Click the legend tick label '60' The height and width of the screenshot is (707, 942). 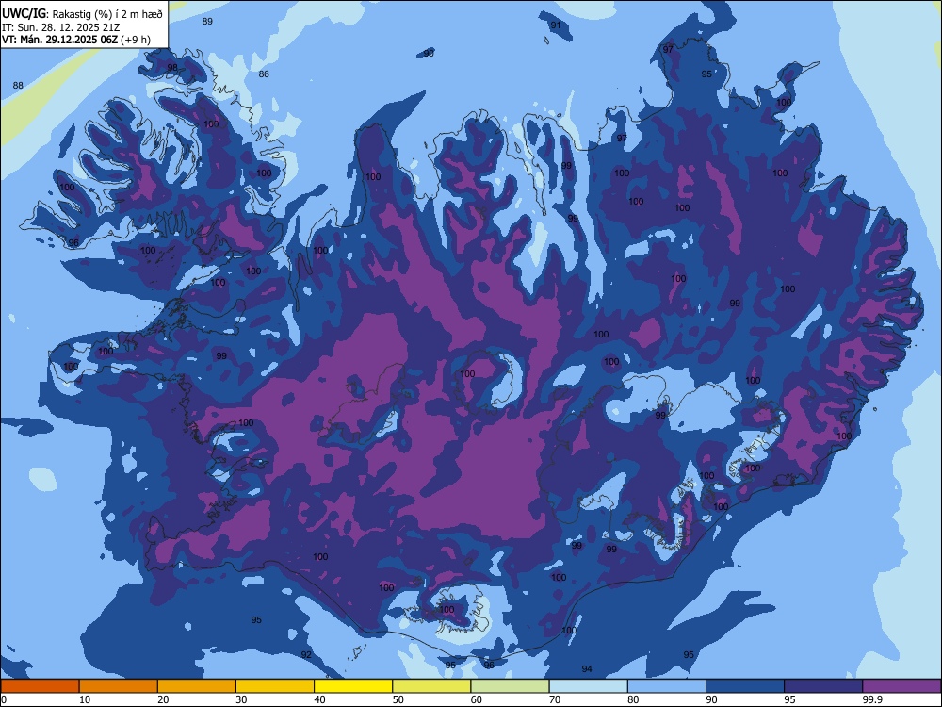pyautogui.click(x=477, y=699)
